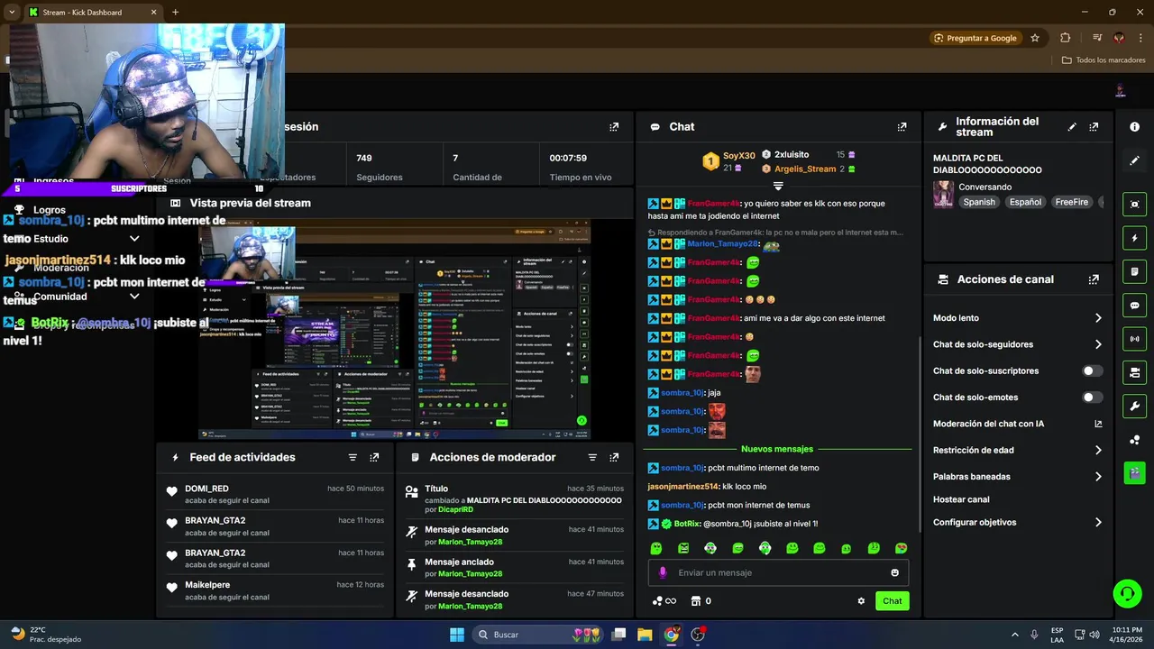Image resolution: width=1154 pixels, height=649 pixels.
Task: Toggle broadcast signal widget in sidebar
Action: click(x=1134, y=339)
